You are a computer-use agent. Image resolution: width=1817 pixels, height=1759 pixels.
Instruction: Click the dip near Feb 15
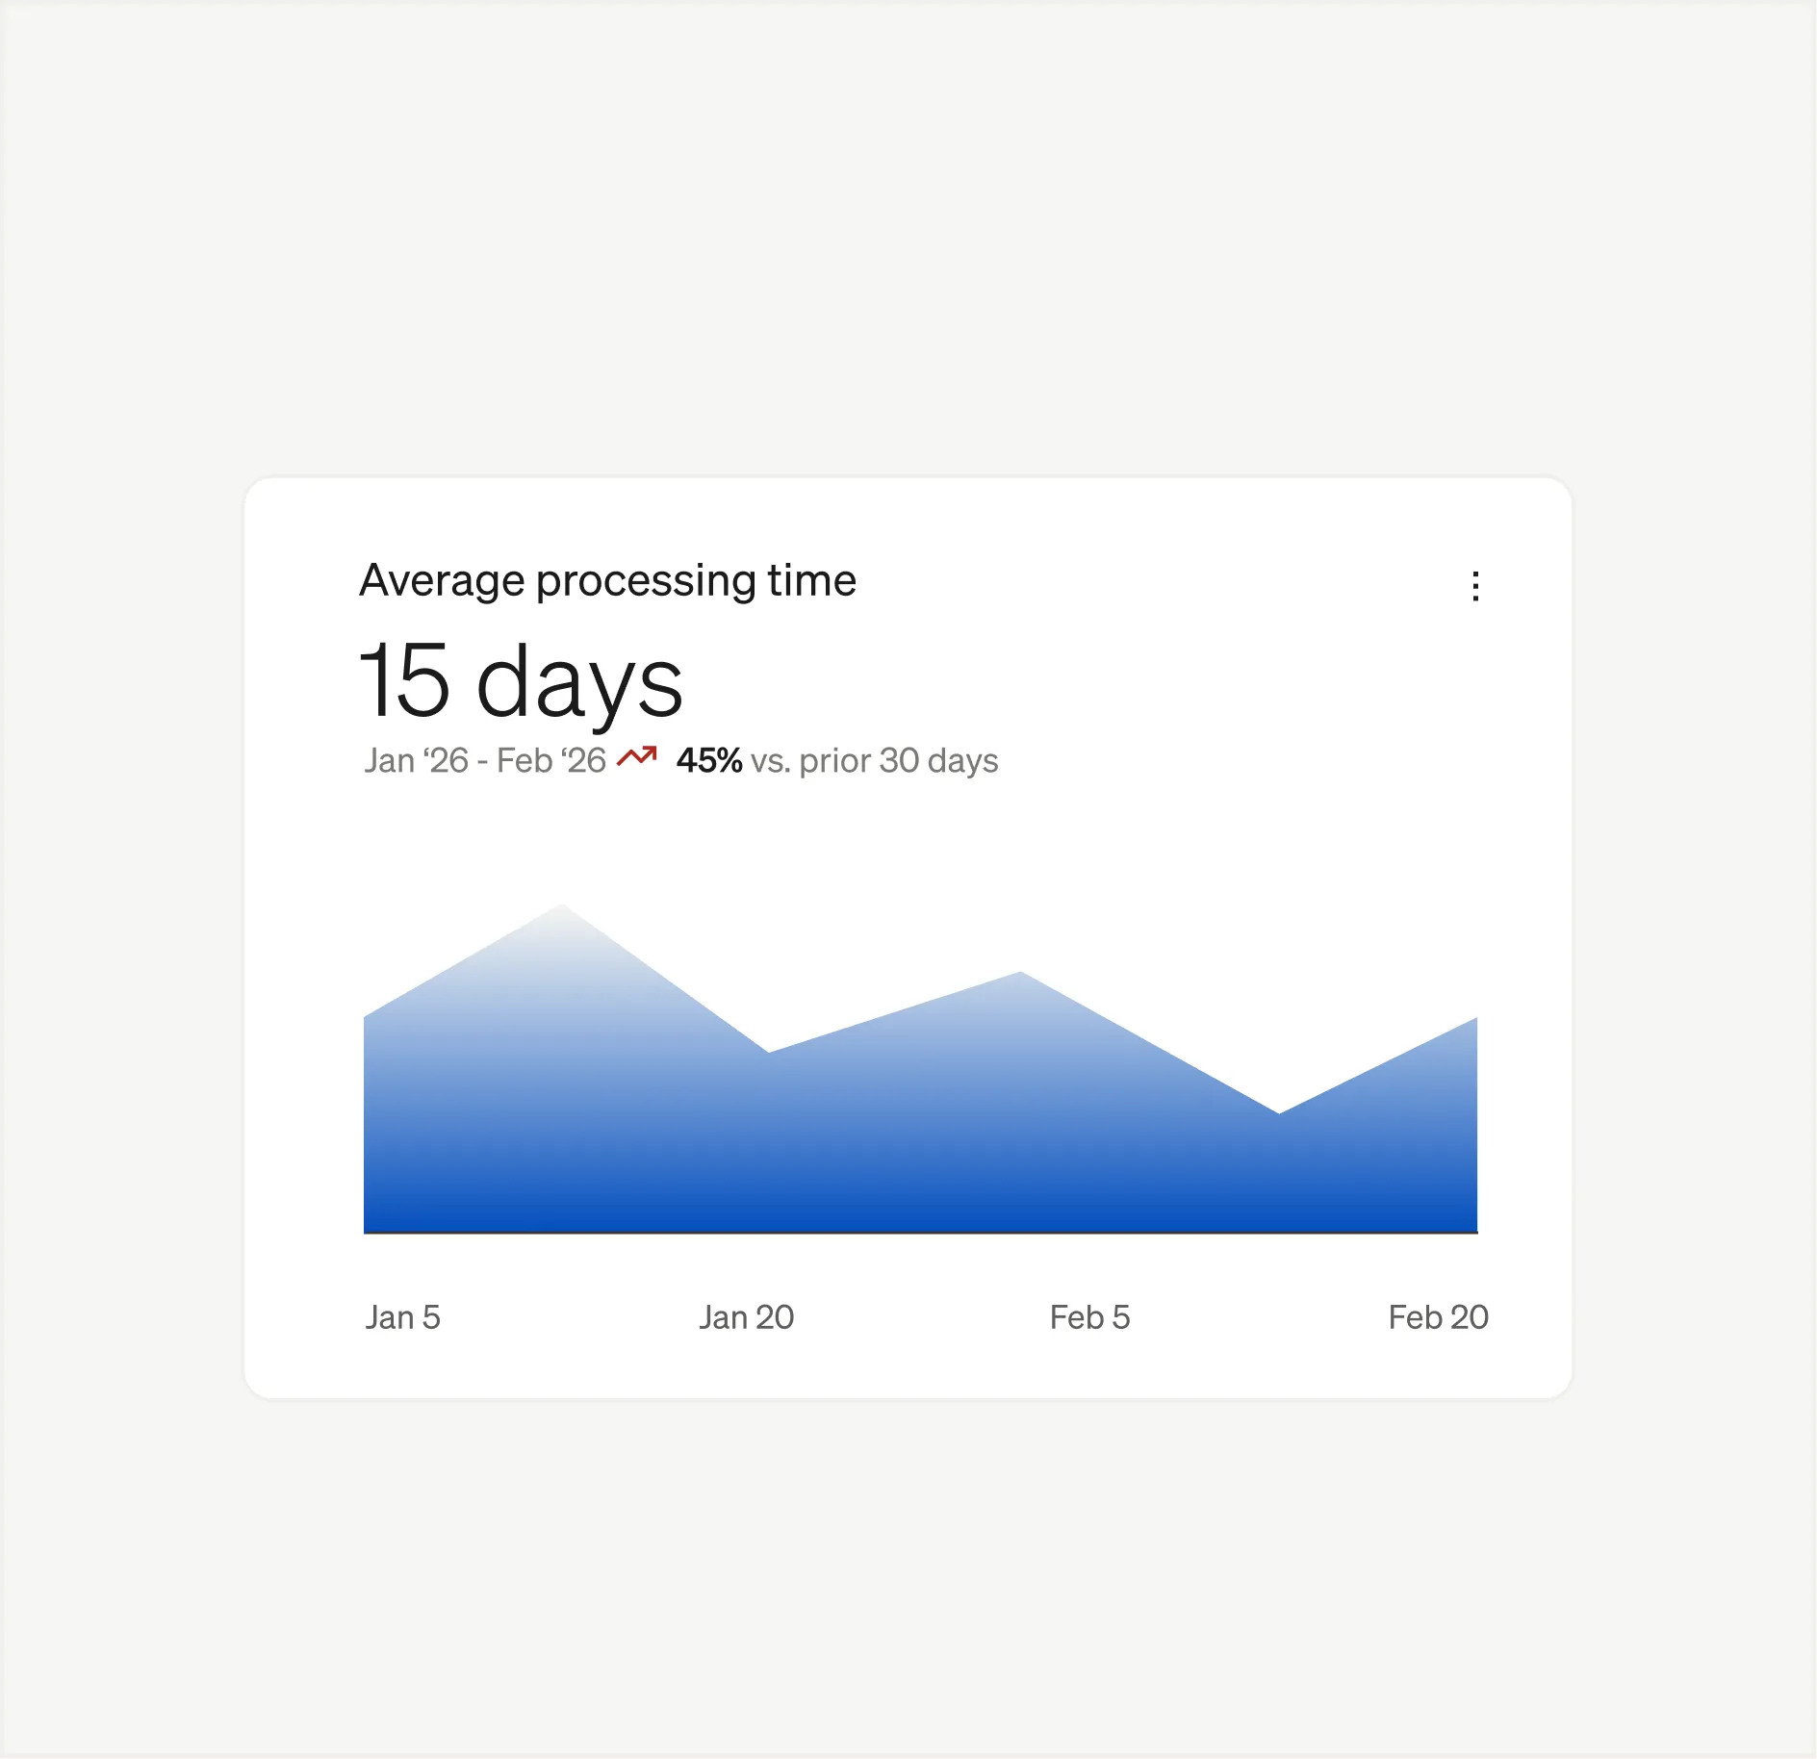click(1280, 1116)
